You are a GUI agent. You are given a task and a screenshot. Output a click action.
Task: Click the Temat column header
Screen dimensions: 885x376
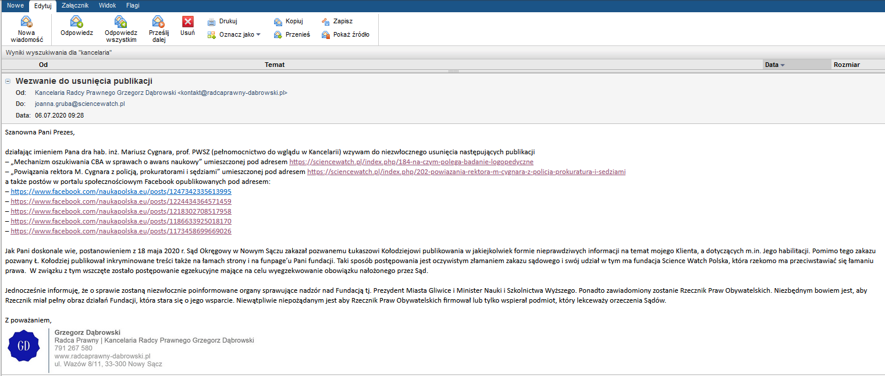(x=275, y=65)
